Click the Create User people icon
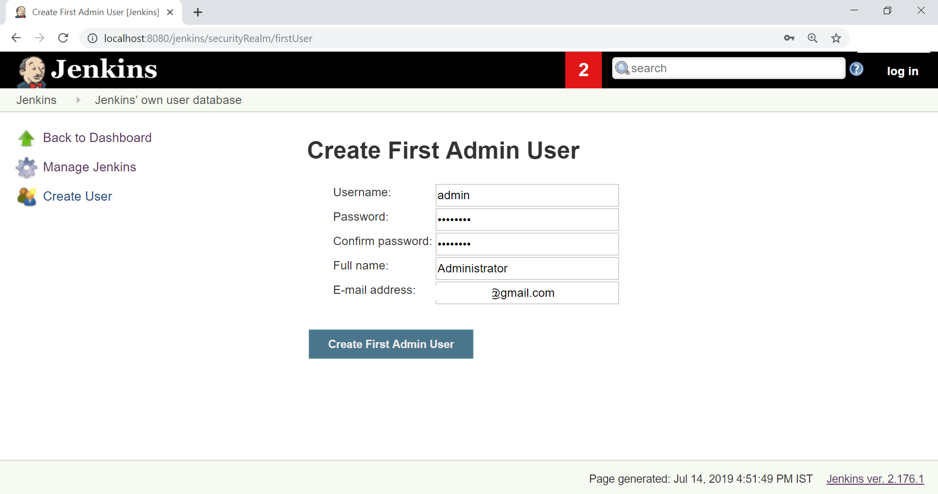The image size is (938, 494). click(27, 197)
